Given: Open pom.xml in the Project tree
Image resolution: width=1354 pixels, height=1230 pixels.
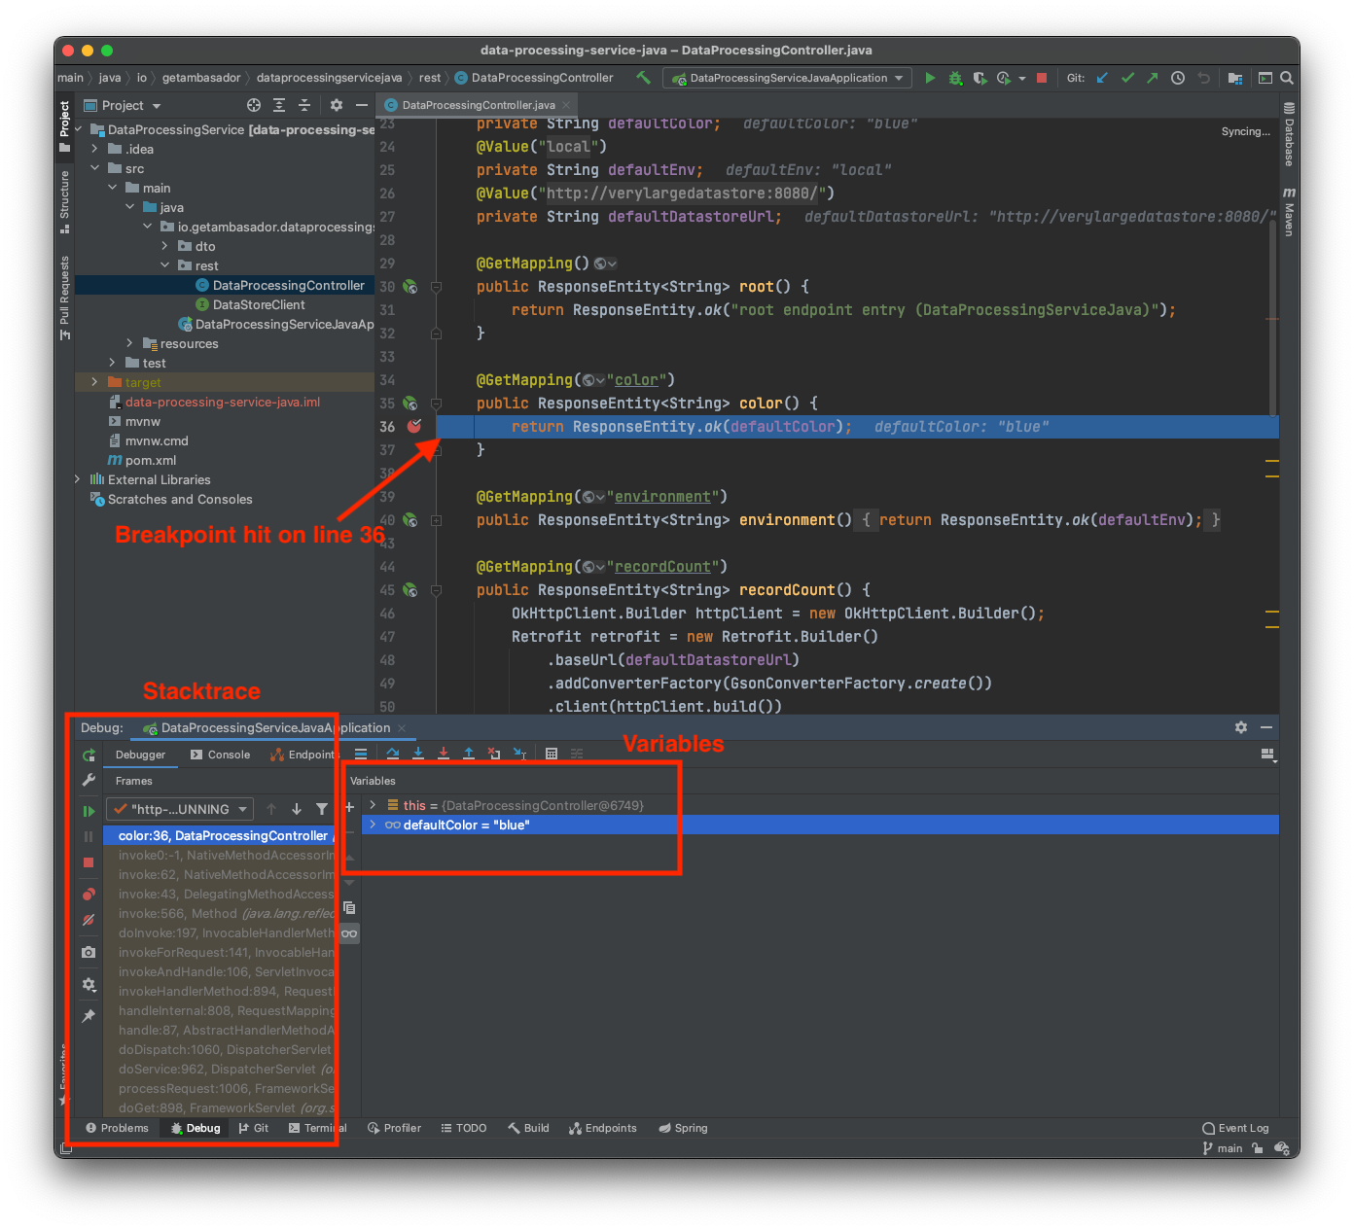Looking at the screenshot, I should point(151,460).
